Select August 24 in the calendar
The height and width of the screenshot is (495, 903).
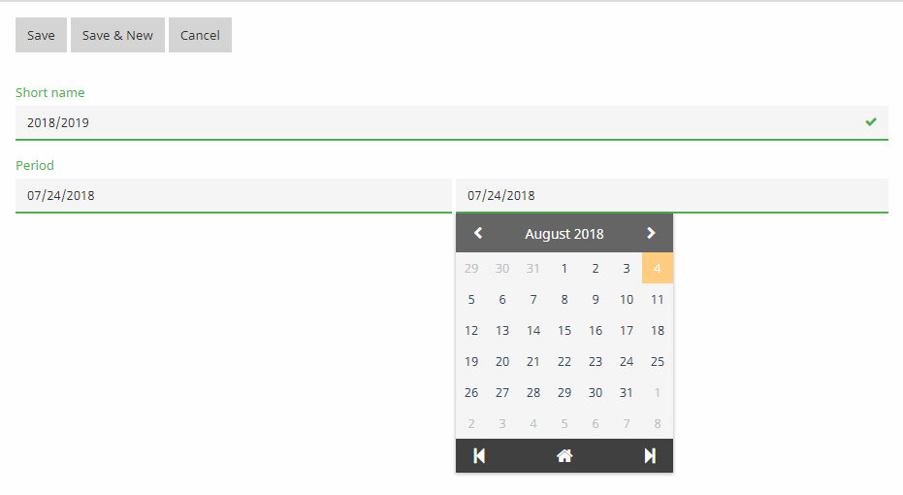(x=626, y=361)
